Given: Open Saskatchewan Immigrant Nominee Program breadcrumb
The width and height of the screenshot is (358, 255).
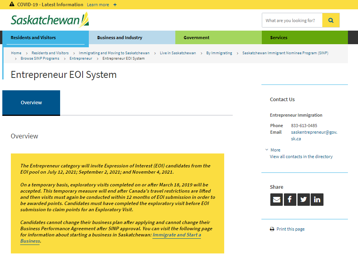Looking at the screenshot, I should coord(285,53).
